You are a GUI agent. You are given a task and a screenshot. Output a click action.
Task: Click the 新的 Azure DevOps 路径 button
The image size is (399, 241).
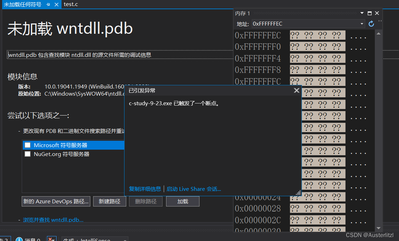pos(56,201)
